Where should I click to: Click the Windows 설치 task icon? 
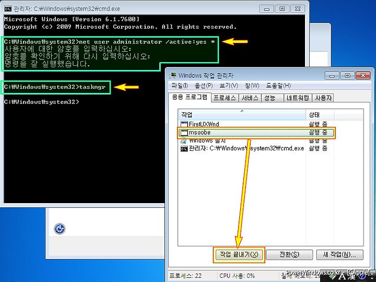(x=184, y=141)
